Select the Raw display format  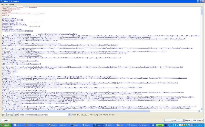tap(112, 115)
